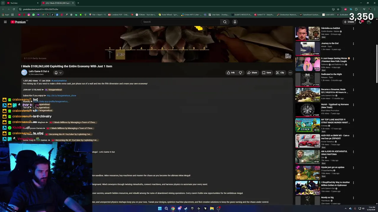378x212 pixels.
Task: Save the video to a playlist
Action: point(266,73)
